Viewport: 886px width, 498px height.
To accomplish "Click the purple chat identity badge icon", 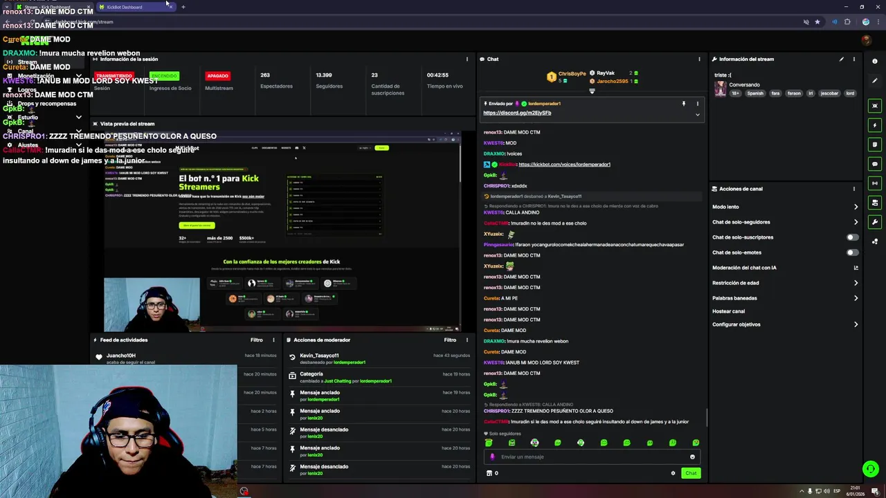I will coord(493,456).
